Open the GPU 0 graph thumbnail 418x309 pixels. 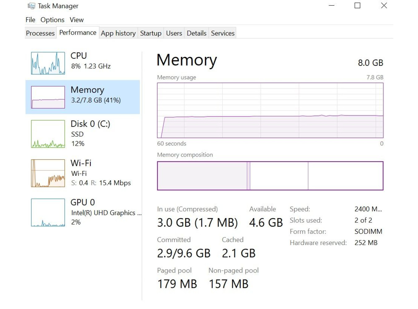(48, 213)
